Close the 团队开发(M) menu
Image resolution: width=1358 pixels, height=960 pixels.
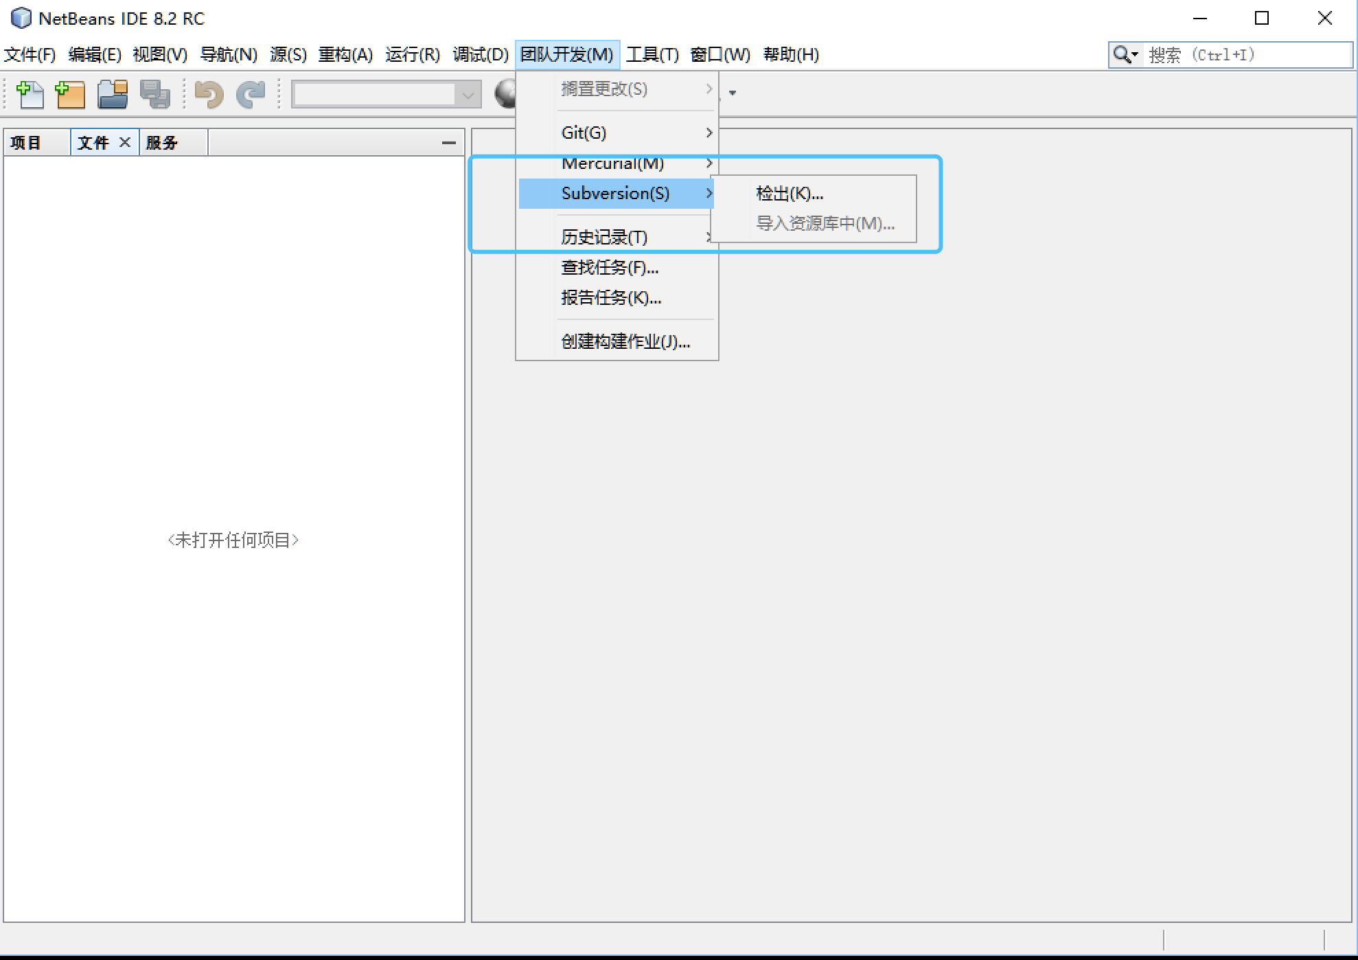567,54
